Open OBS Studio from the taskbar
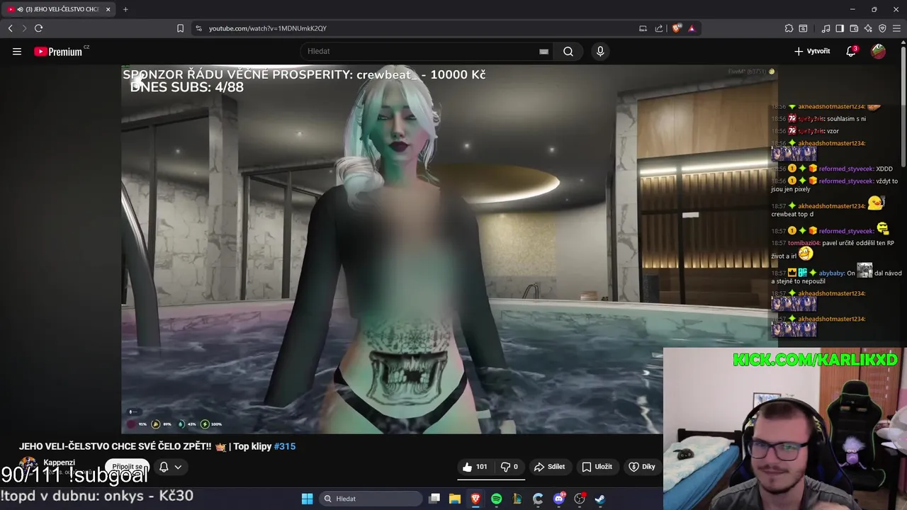The image size is (907, 510). [x=580, y=499]
